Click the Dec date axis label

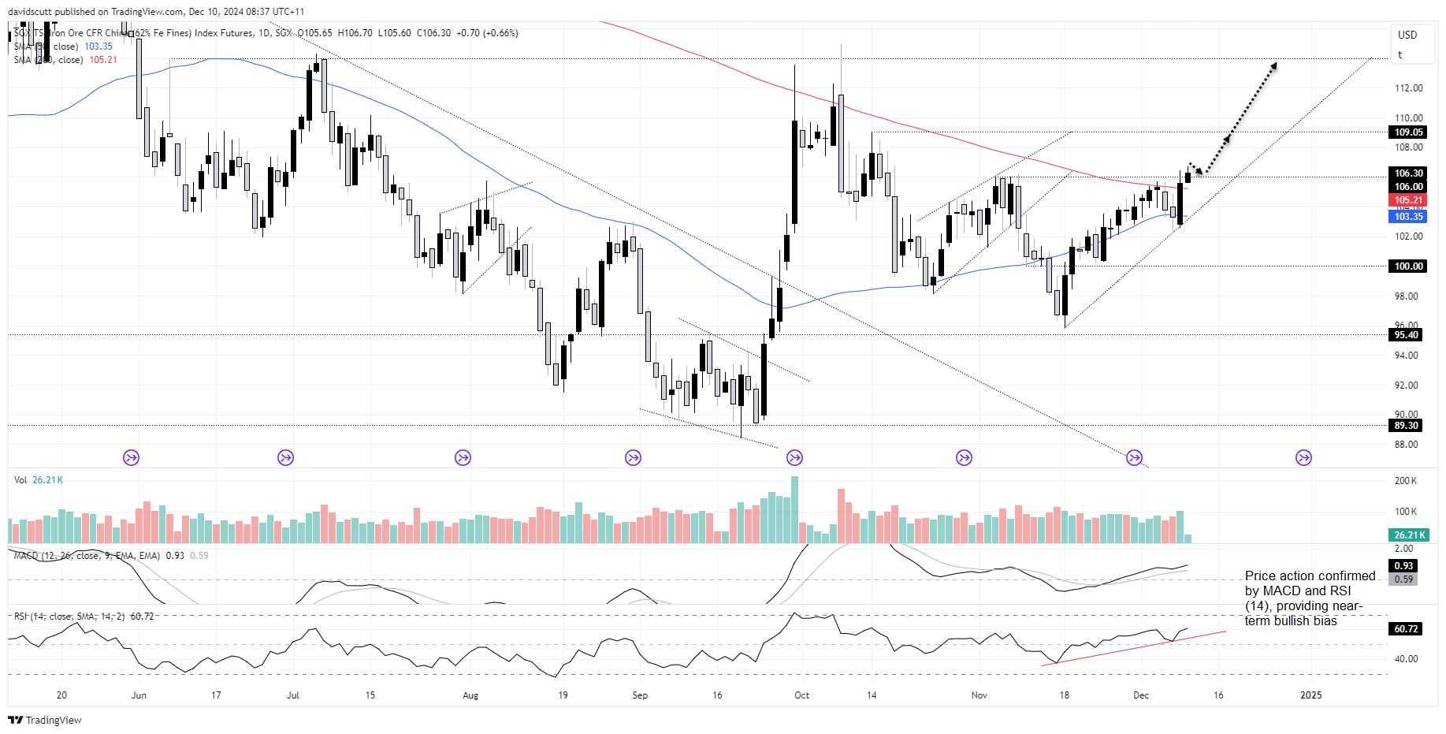pyautogui.click(x=1141, y=695)
